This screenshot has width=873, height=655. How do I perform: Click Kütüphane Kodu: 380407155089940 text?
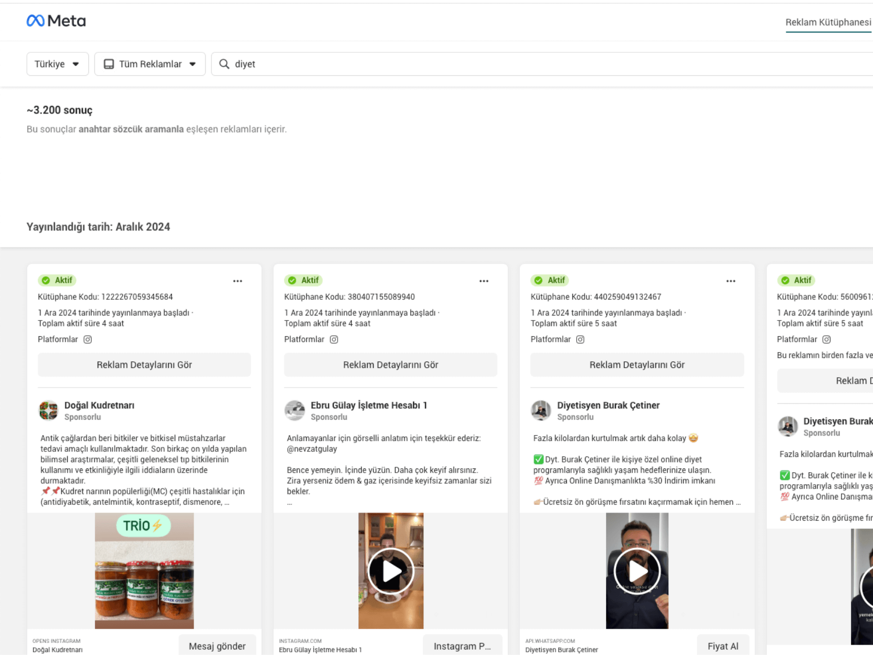click(x=349, y=297)
